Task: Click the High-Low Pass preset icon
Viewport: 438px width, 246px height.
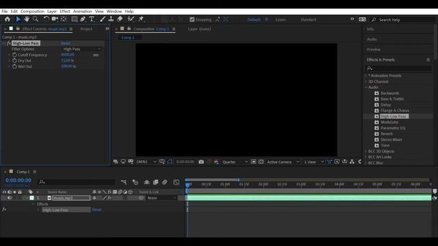Action: [376, 116]
